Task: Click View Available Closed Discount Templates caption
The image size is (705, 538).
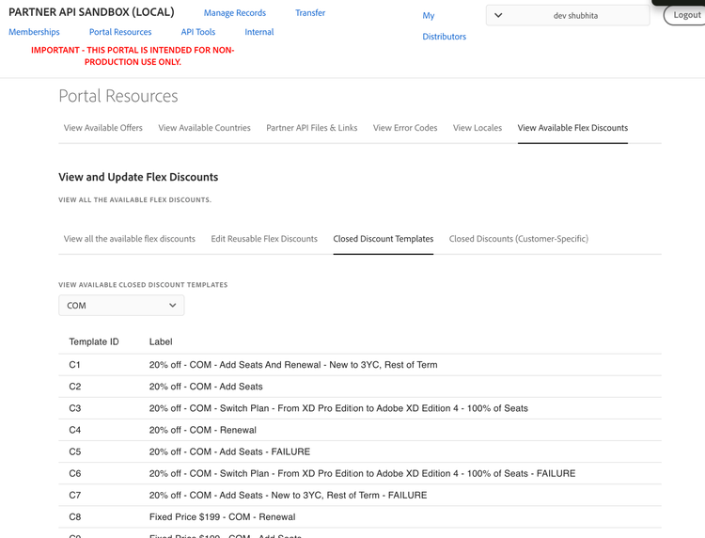Action: click(143, 285)
